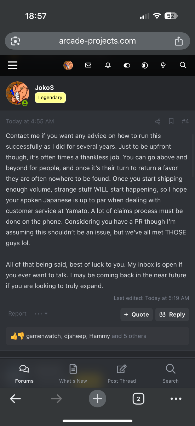Viewport: 195px width, 426px height.
Task: Open the envelope inbox icon
Action: [x=88, y=65]
